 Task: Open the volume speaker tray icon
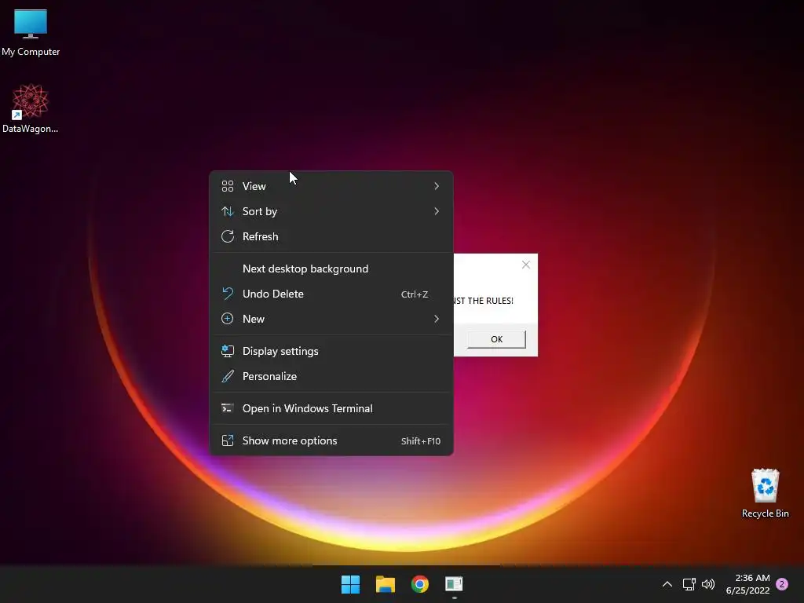tap(708, 584)
